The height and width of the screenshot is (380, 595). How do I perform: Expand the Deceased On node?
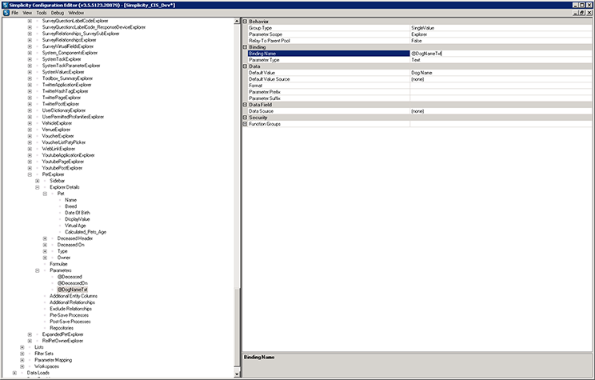[x=45, y=245]
